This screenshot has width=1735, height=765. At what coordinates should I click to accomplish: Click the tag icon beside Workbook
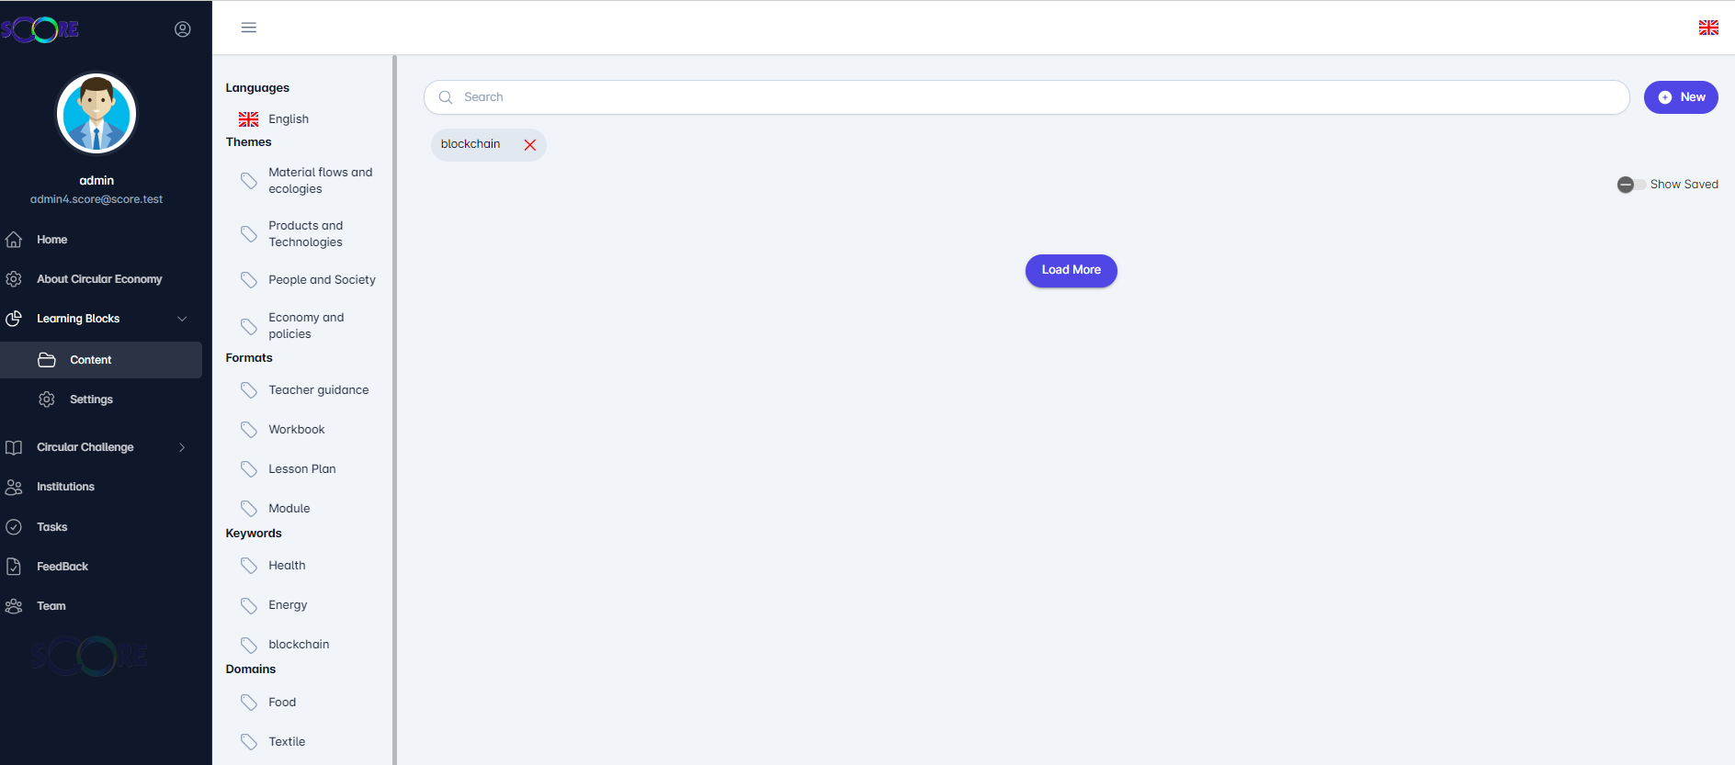point(248,430)
